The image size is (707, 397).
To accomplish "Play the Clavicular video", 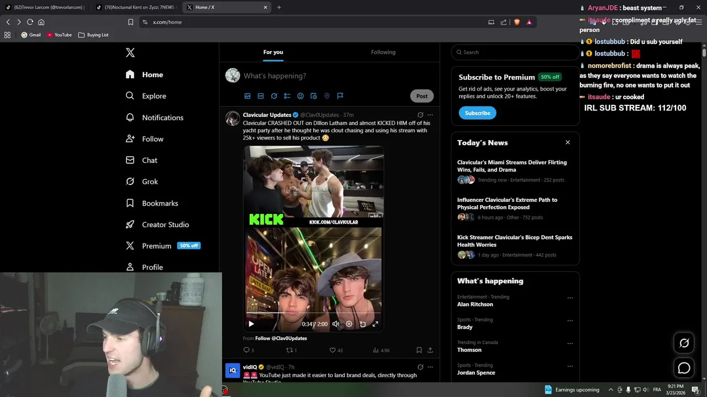I will pos(251,324).
